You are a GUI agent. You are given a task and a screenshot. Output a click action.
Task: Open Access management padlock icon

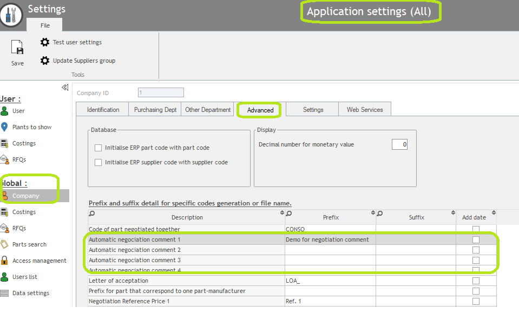coord(5,261)
